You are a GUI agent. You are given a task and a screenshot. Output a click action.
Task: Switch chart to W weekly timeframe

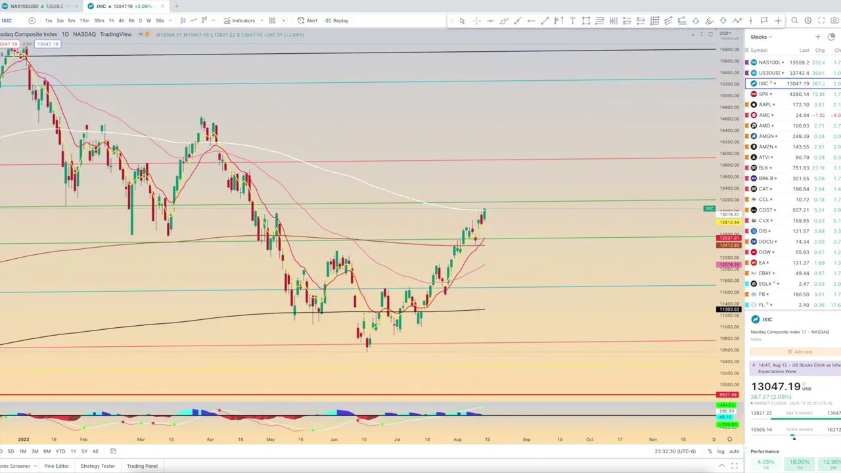[148, 20]
